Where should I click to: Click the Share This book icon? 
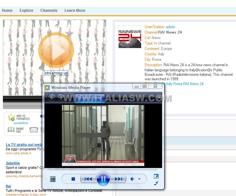click(11, 130)
